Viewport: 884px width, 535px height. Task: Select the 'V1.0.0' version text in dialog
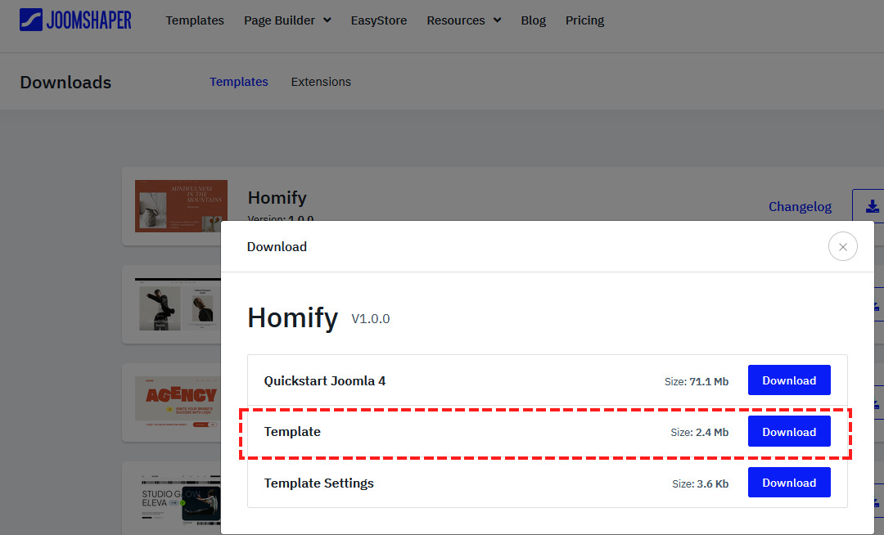[x=371, y=319]
